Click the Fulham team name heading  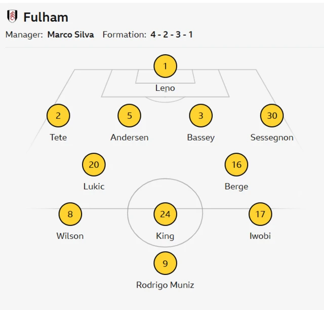pyautogui.click(x=46, y=17)
